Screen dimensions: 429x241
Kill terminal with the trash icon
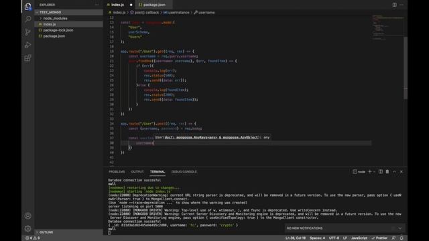387,171
